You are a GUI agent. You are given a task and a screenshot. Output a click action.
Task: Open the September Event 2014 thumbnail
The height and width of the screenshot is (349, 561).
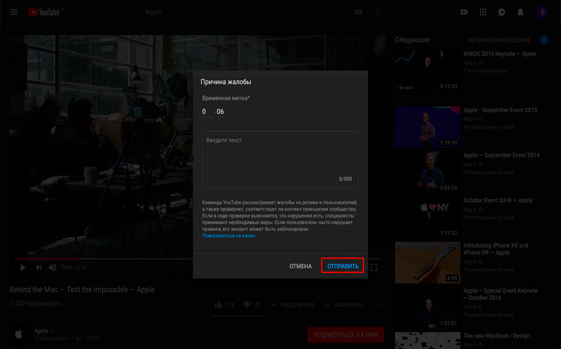tap(428, 172)
